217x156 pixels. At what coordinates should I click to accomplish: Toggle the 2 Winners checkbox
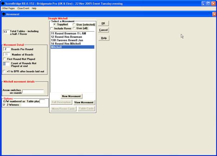4,105
